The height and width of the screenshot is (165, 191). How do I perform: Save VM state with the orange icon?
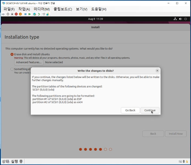(20, 14)
